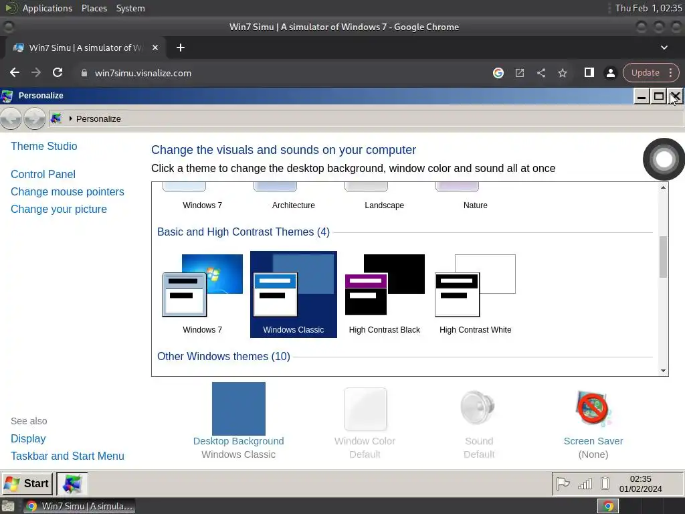Select the Win7 Simu browser tab
Viewport: 685px width, 514px height.
point(85,48)
